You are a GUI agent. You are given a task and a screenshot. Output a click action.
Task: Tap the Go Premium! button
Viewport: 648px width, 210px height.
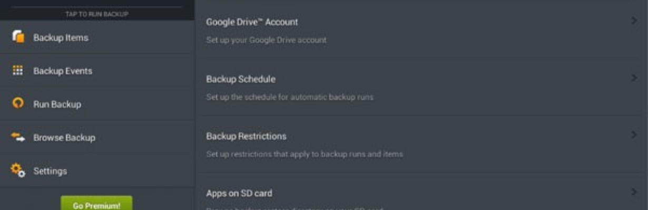(96, 204)
